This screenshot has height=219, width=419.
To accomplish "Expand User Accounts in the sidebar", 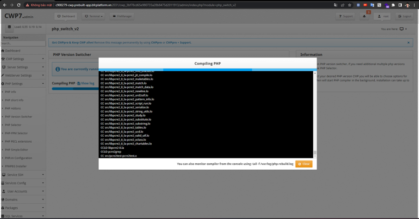I will [23, 191].
